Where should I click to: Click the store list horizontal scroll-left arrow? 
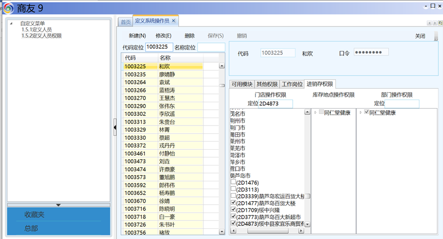[234, 231]
